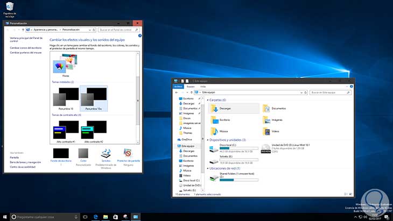Image resolution: width=393 pixels, height=221 pixels.
Task: Select Escritorio folder in Carpetas group
Action: (221, 120)
